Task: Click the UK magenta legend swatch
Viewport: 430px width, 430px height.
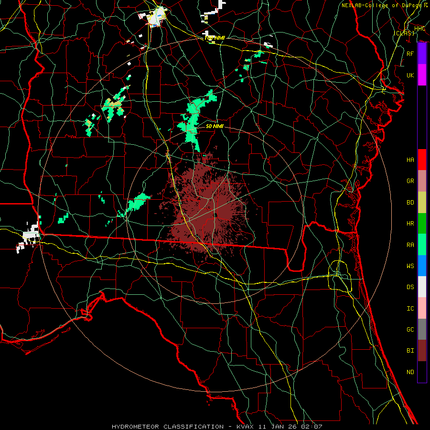Action: coord(422,75)
